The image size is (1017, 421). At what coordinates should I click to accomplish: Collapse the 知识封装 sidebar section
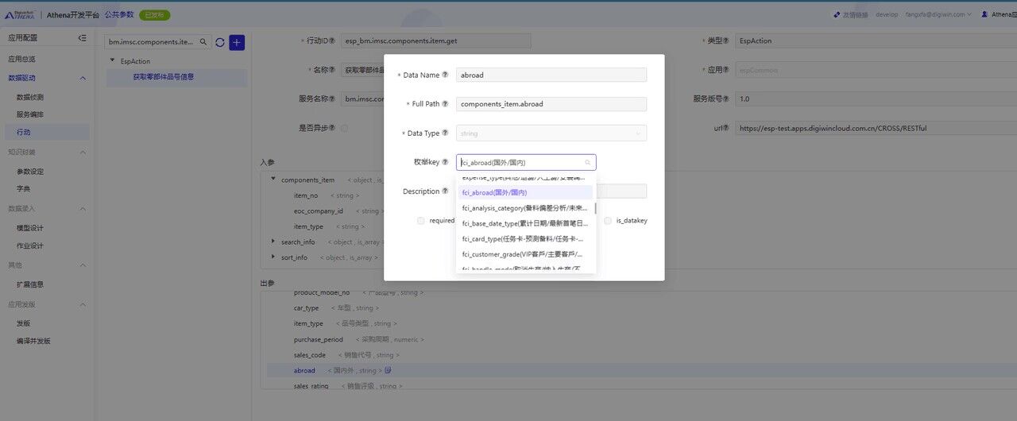[83, 152]
